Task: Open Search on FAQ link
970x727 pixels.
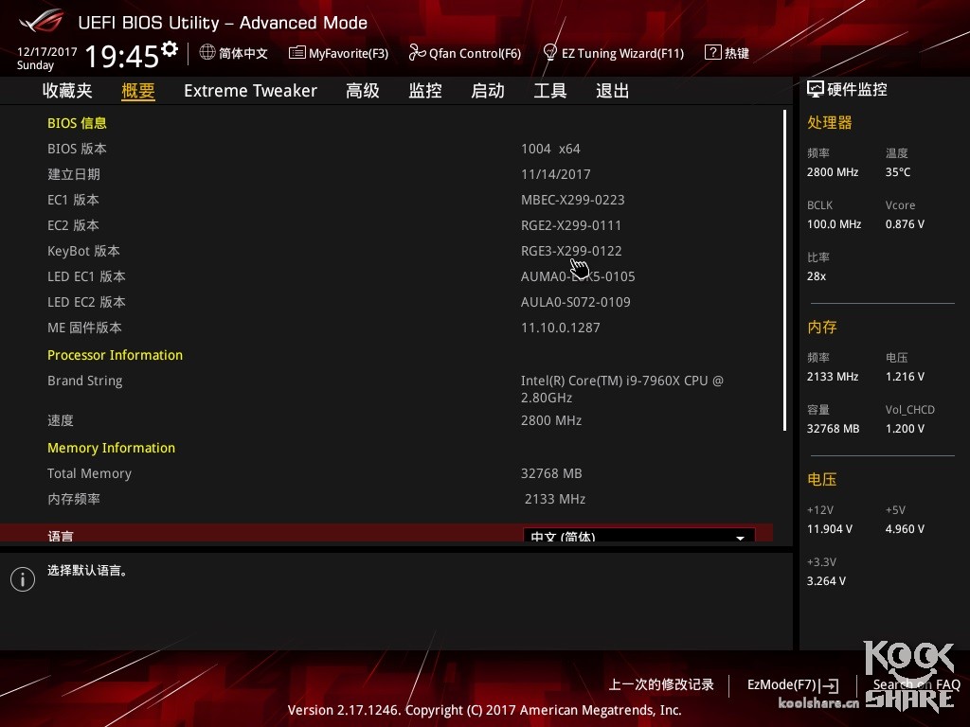Action: (x=916, y=684)
